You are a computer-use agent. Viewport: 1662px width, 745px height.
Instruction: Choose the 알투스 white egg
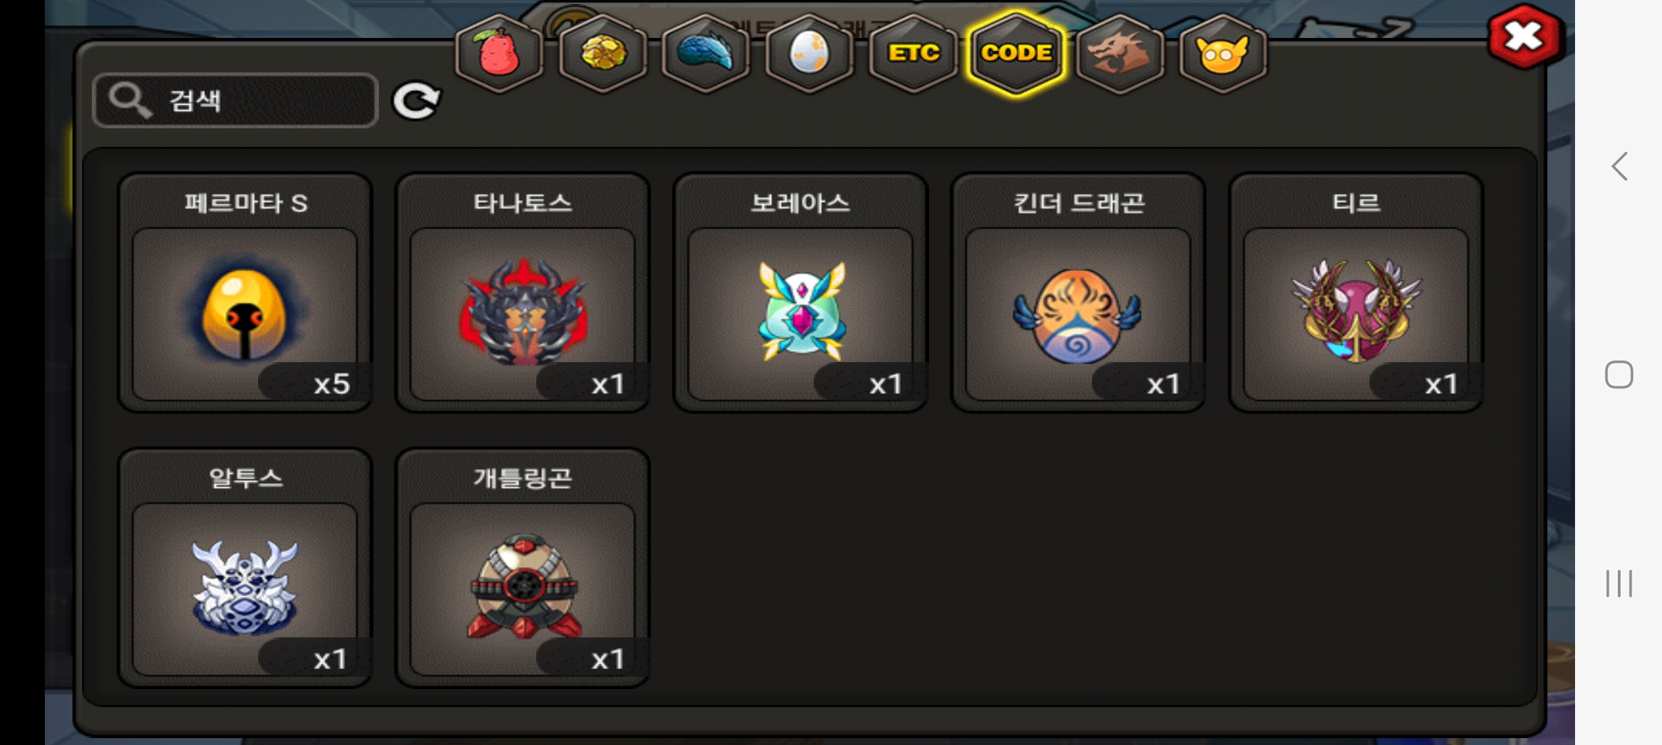click(245, 568)
